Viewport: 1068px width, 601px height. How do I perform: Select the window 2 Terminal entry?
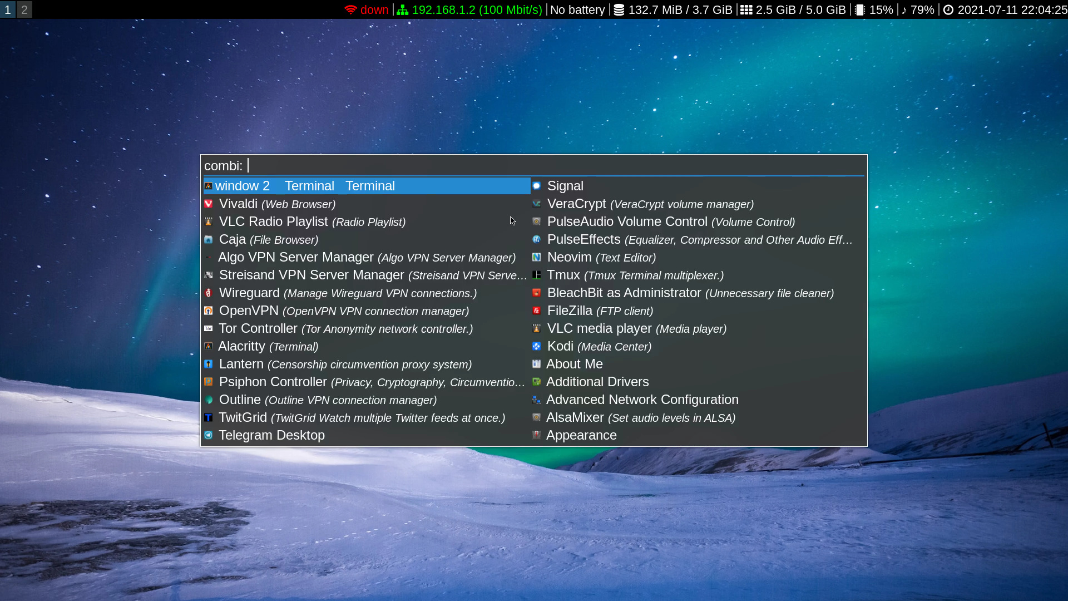367,186
